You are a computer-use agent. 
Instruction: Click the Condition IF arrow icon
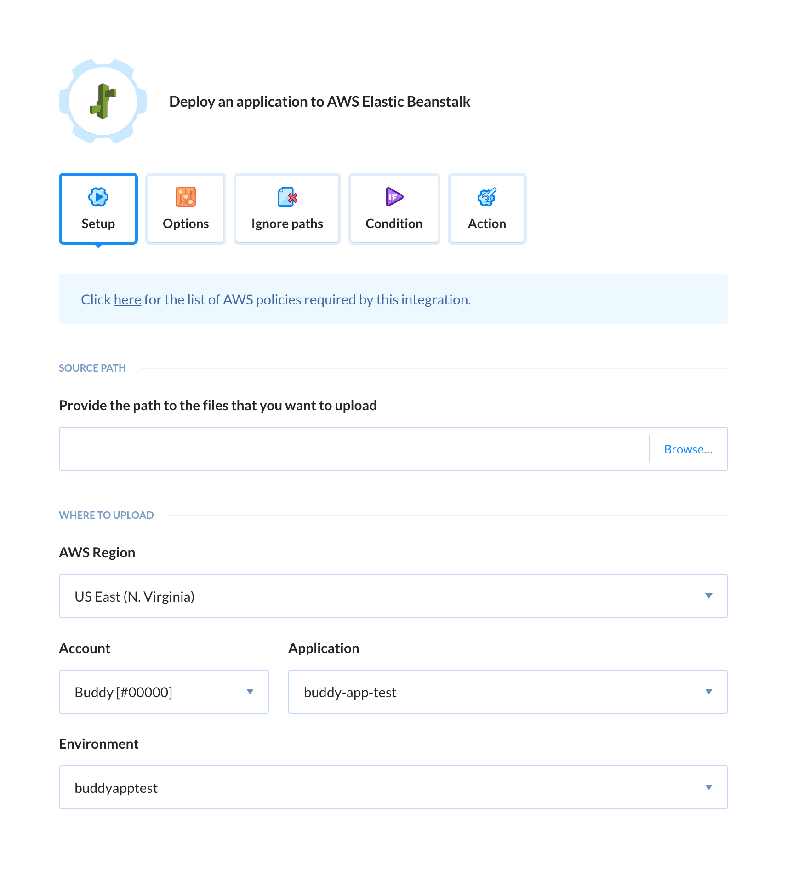point(393,197)
